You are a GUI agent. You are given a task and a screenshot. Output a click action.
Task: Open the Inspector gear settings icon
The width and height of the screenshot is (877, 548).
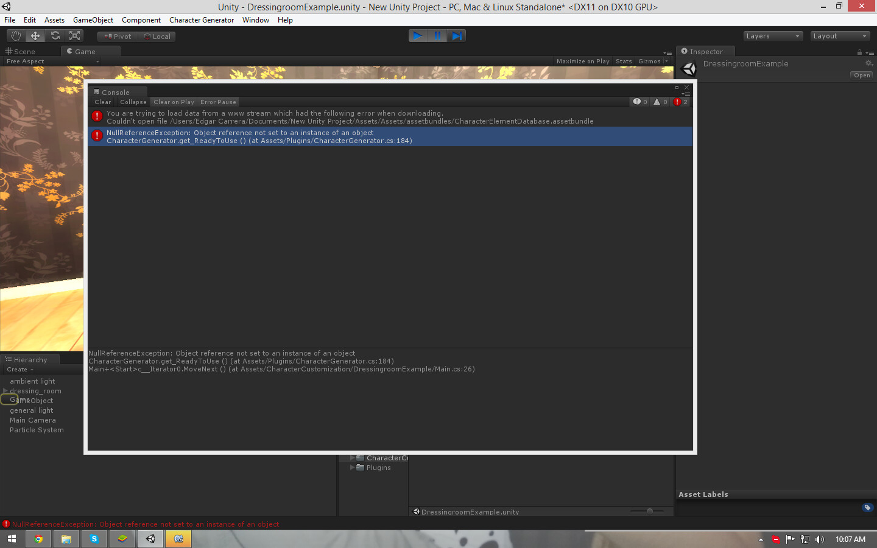[869, 63]
